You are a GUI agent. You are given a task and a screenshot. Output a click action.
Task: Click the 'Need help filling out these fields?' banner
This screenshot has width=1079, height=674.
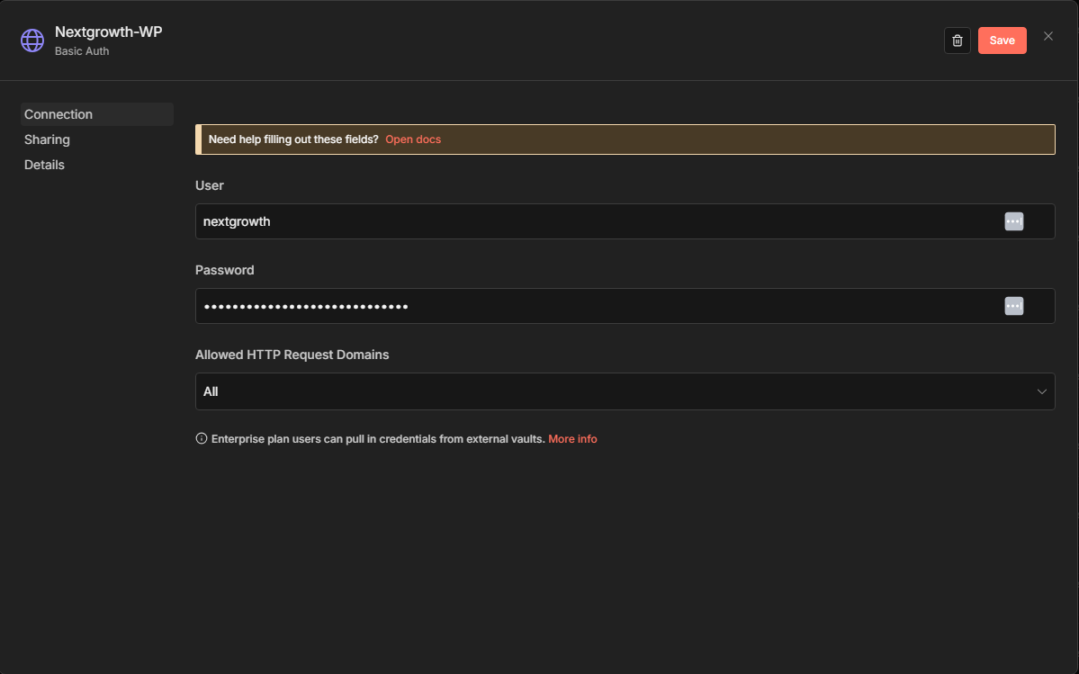click(x=293, y=139)
